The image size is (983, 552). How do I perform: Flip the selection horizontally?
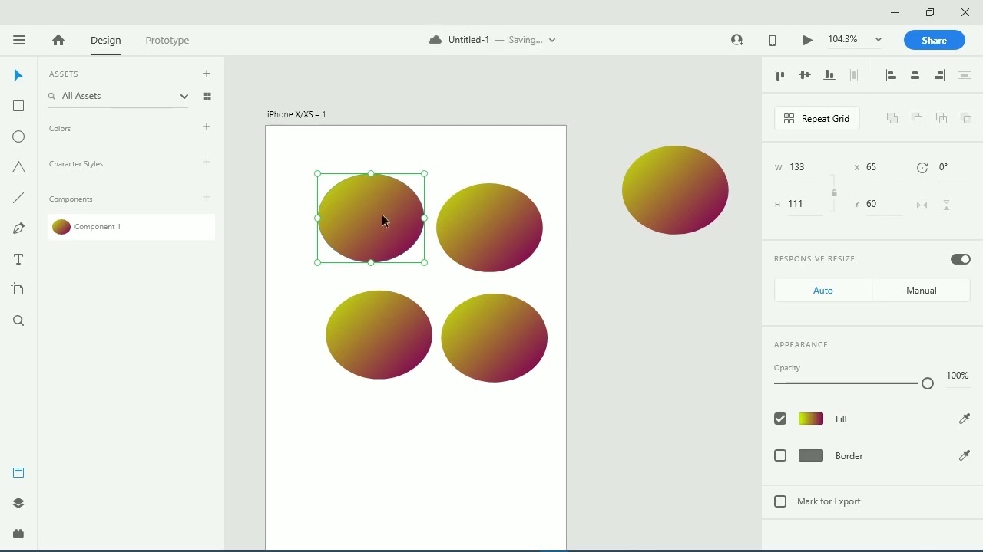click(922, 205)
